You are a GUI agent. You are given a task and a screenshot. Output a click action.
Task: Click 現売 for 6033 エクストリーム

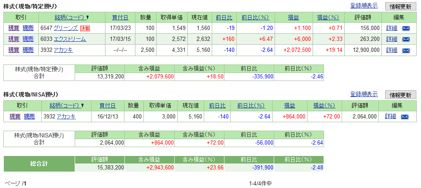pyautogui.click(x=28, y=39)
